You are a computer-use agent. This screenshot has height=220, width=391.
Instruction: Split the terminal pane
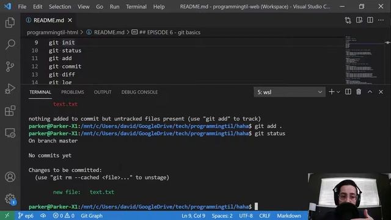coord(348,92)
